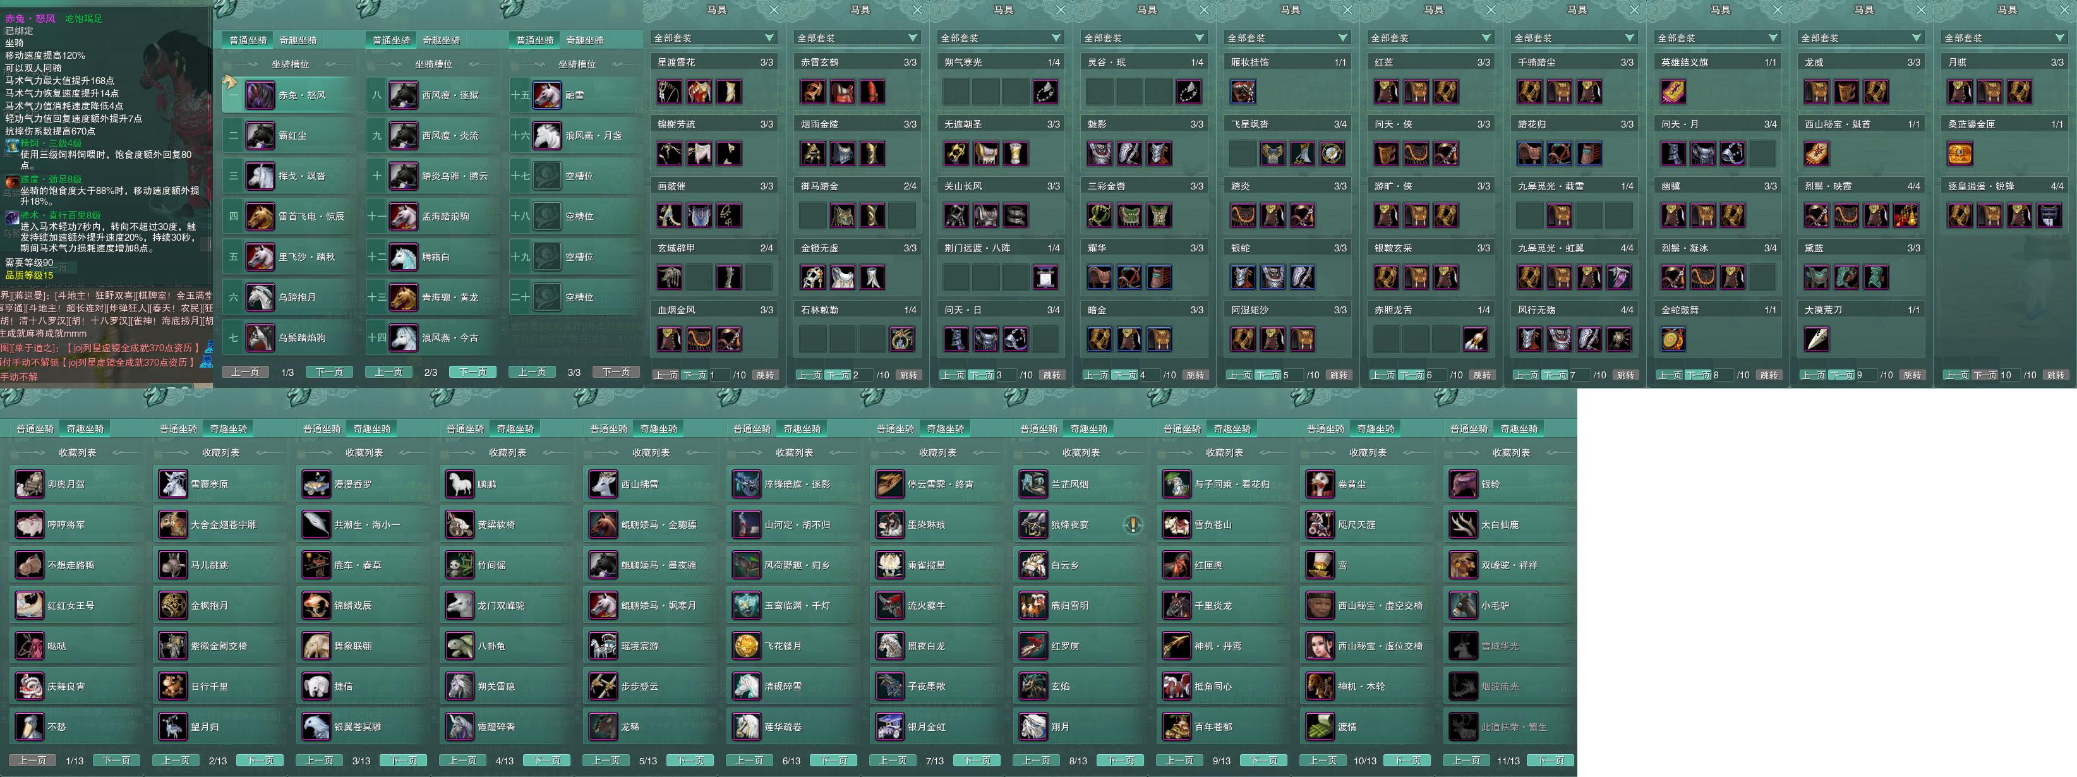Select the empty slot row 十七 空槽位
This screenshot has height=777, width=2077.
pyautogui.click(x=574, y=176)
